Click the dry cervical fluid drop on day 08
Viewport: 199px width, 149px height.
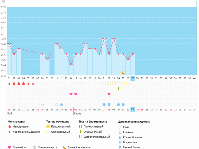tap(42, 105)
